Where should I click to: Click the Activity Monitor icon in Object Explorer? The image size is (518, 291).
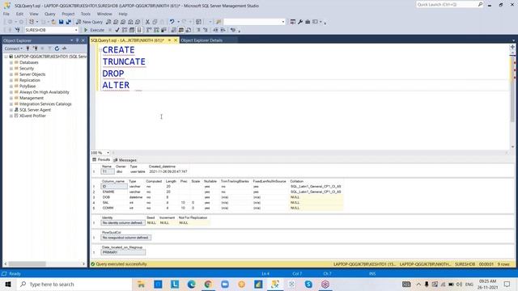pos(64,48)
